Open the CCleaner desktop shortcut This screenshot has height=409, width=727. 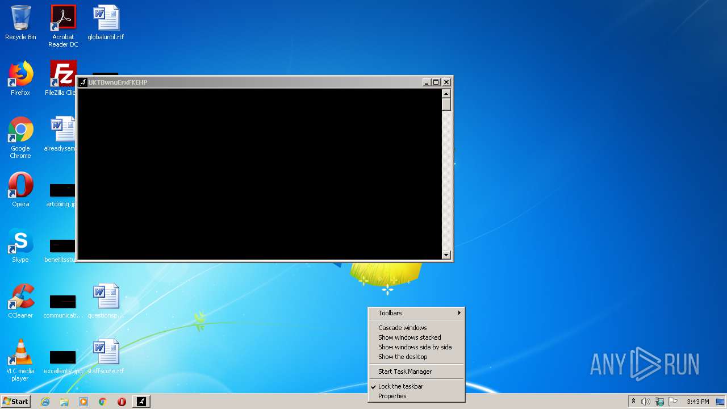point(20,301)
